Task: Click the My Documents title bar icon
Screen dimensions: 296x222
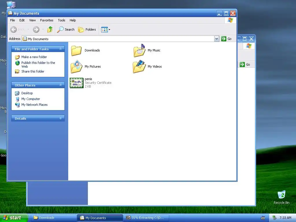Action: coord(10,13)
